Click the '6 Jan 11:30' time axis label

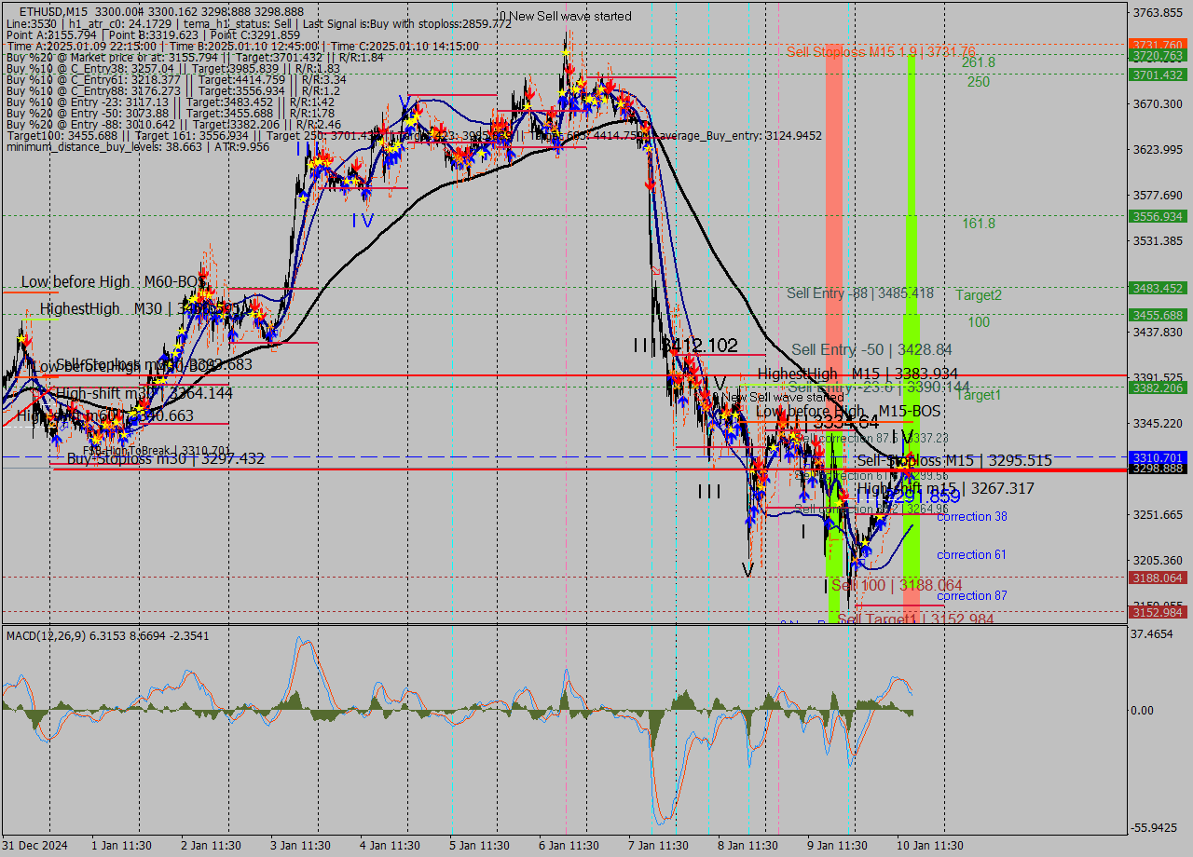[569, 846]
